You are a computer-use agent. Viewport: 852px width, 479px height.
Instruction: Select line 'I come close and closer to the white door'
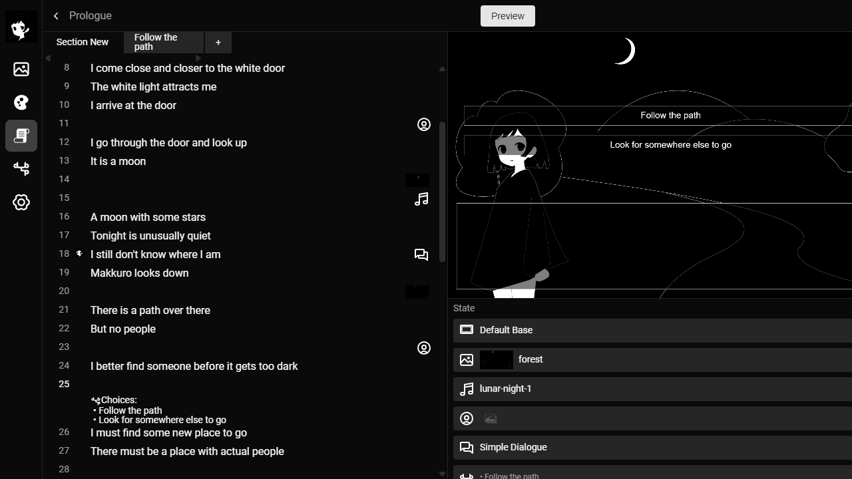point(188,68)
